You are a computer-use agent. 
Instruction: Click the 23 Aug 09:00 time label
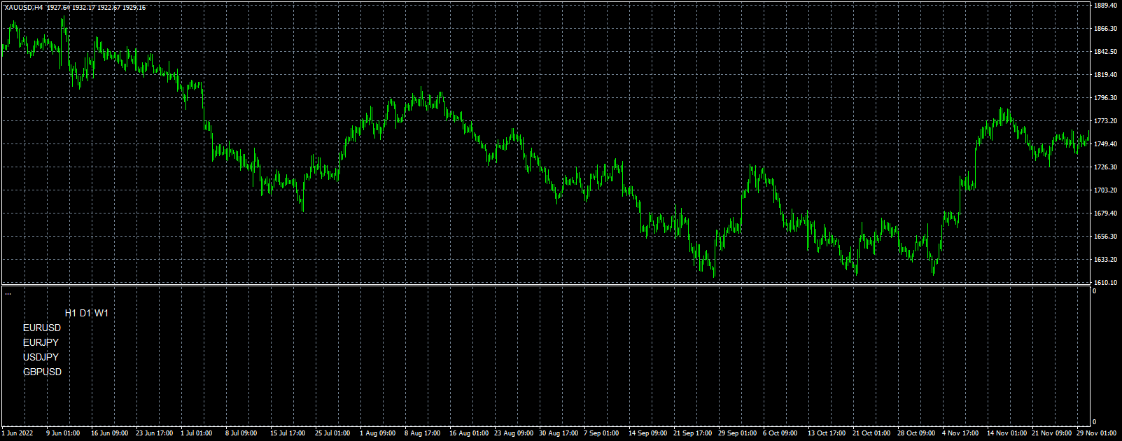[514, 433]
